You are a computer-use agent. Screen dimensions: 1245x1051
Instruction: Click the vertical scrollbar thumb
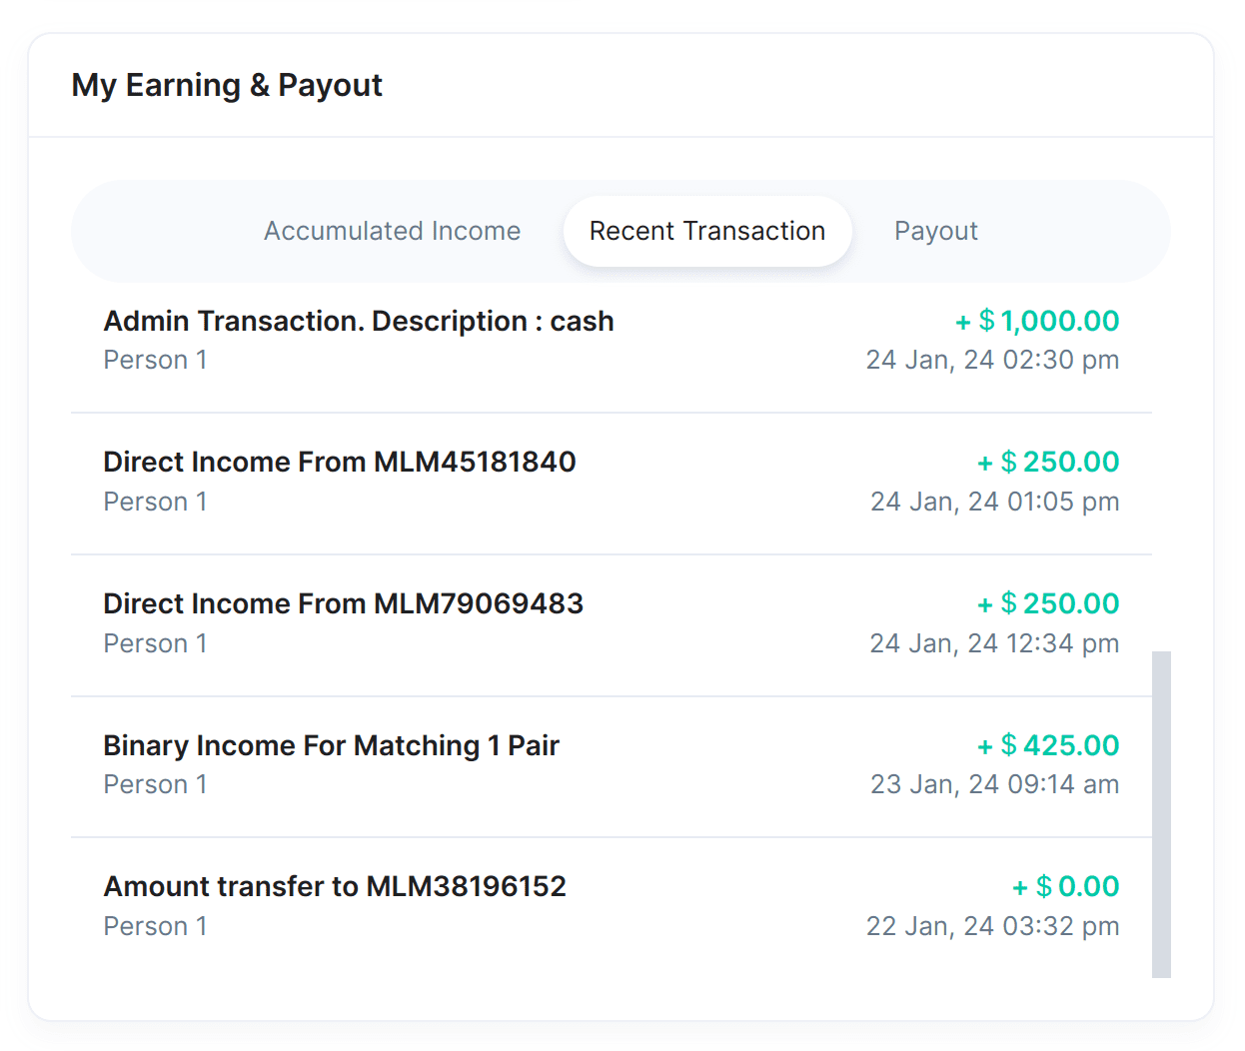tap(1161, 813)
